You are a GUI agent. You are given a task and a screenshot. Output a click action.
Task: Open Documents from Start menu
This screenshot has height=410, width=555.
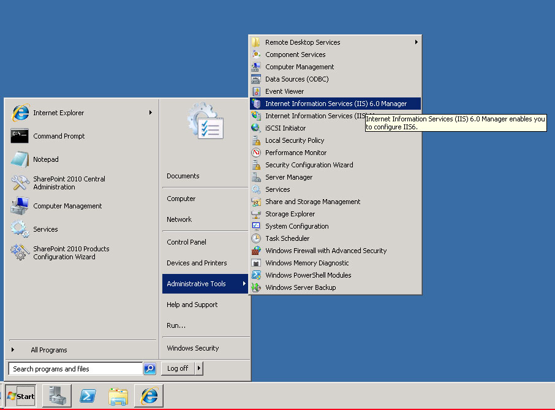(206, 176)
